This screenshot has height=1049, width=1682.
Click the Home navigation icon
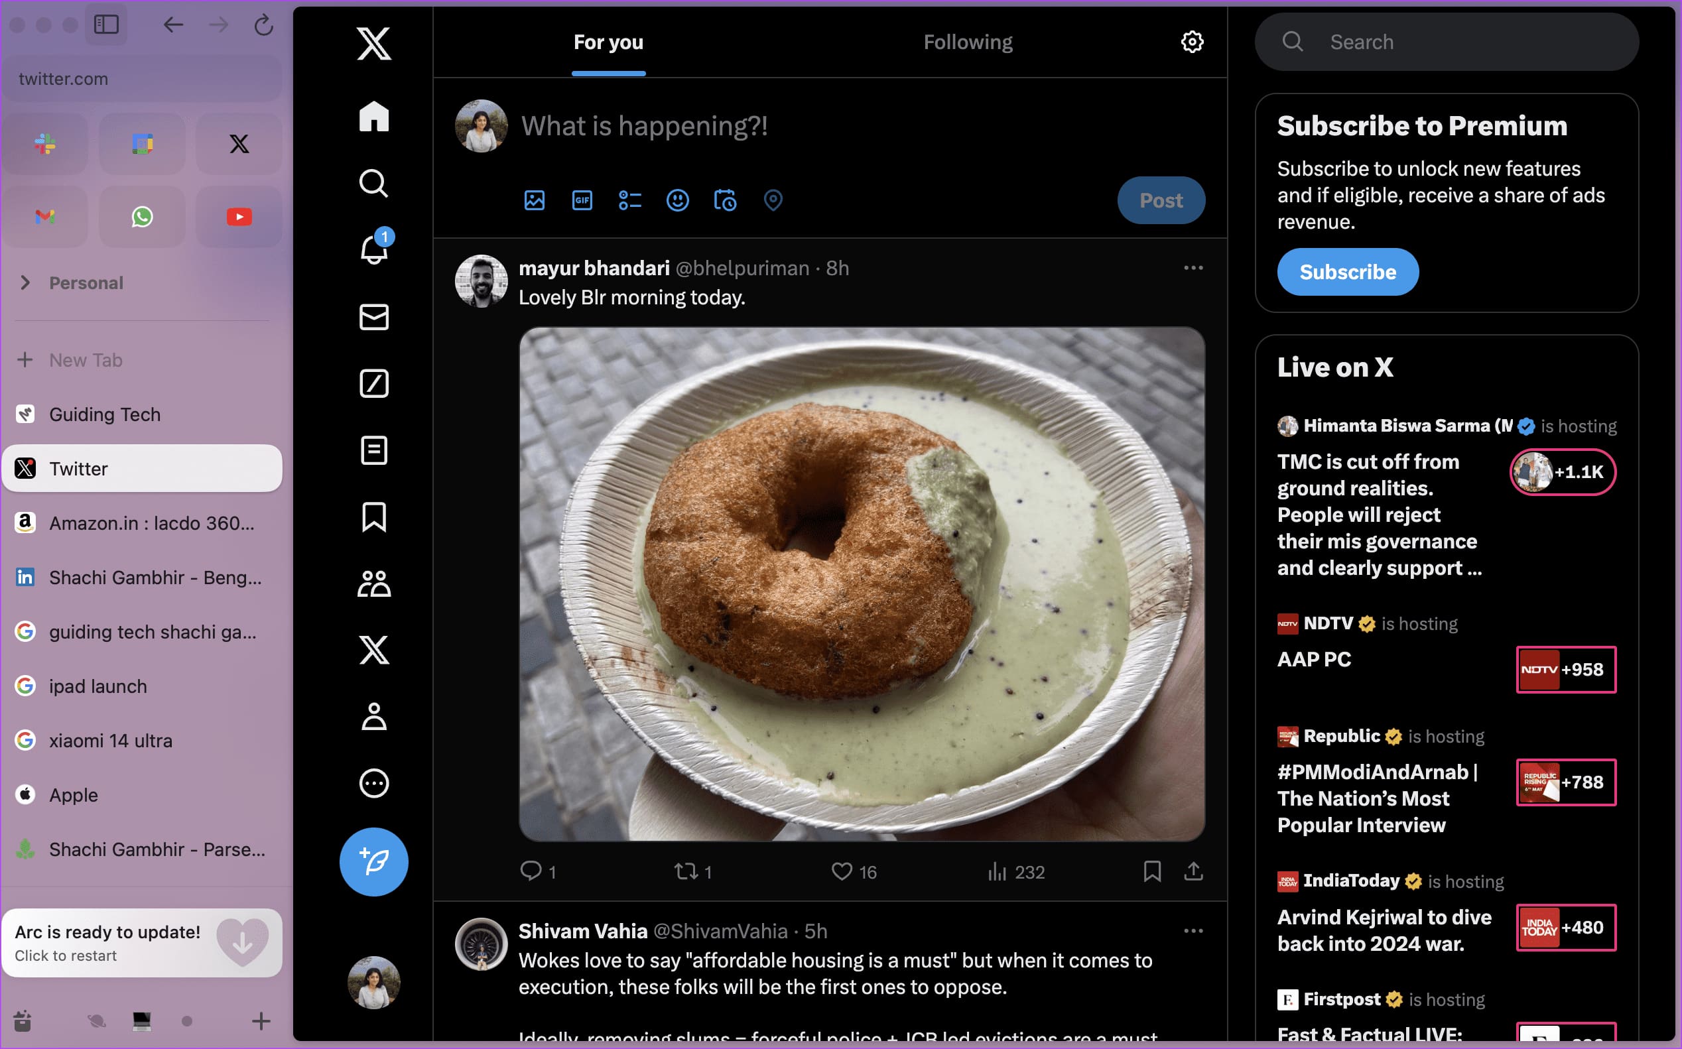(375, 117)
